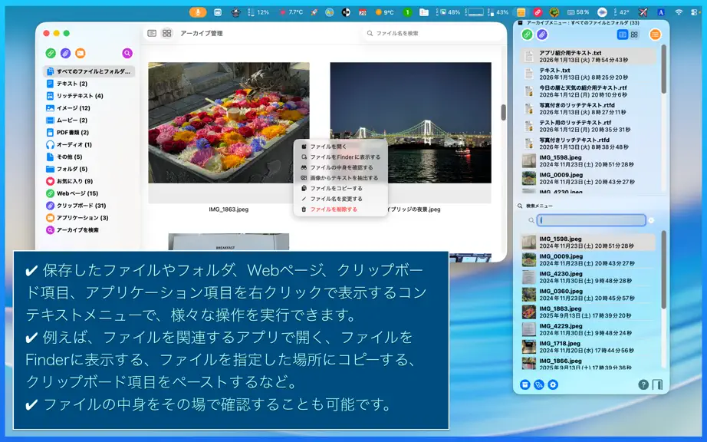707x442 pixels.
Task: Select IMG_1863.jpeg in the search results
Action: [x=588, y=312]
